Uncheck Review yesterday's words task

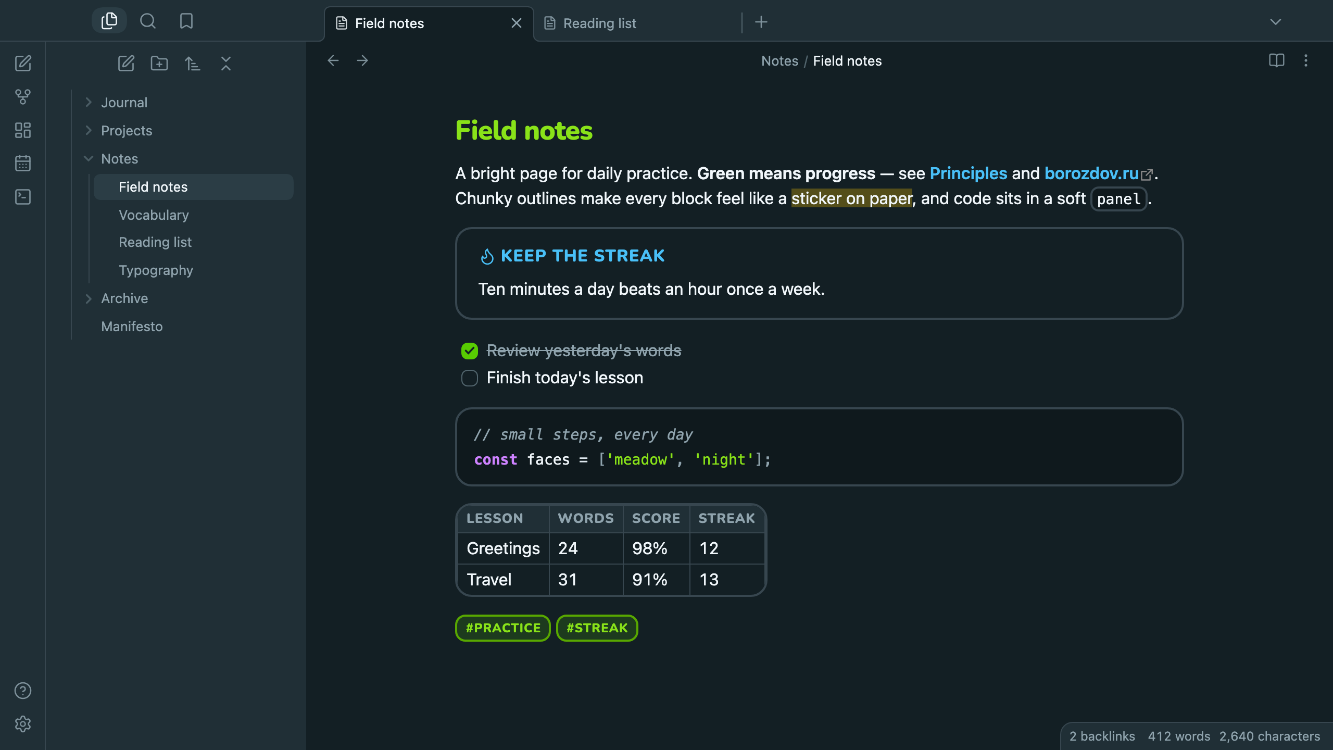(x=470, y=351)
